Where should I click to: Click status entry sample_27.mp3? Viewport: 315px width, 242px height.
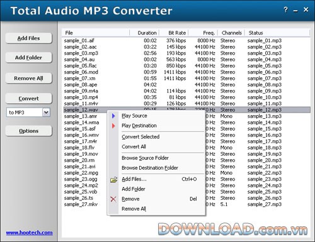265,204
